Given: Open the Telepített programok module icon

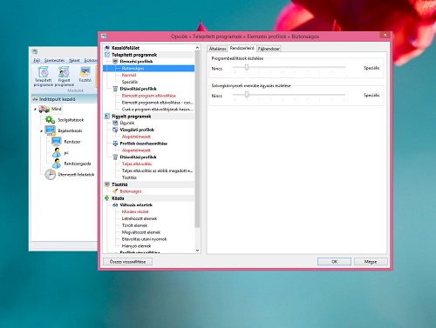Looking at the screenshot, I should (43, 72).
